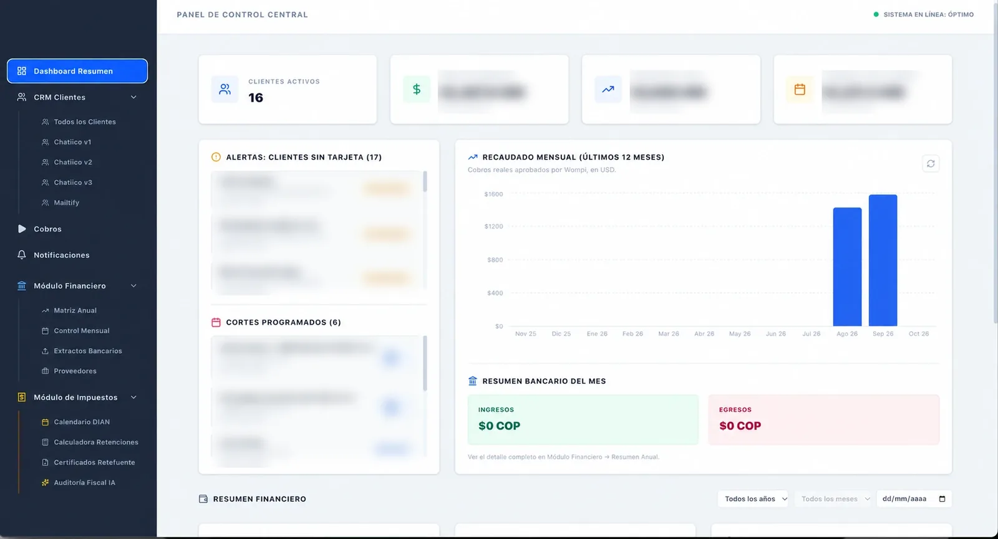The image size is (998, 539).
Task: Click the Cobros play icon
Action: 22,229
